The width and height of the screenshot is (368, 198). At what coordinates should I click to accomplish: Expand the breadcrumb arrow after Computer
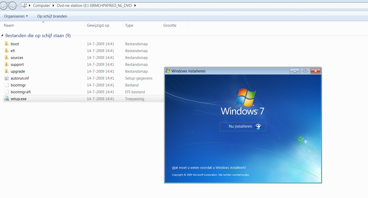(x=54, y=5)
